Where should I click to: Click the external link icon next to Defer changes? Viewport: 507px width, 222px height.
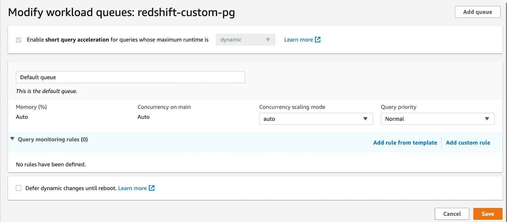click(152, 188)
